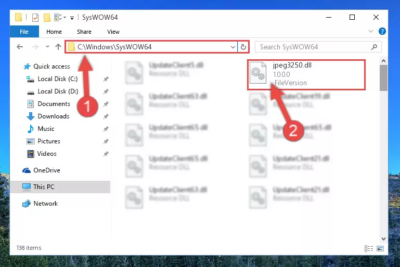
Task: Click the Music note icon
Action: (x=31, y=129)
